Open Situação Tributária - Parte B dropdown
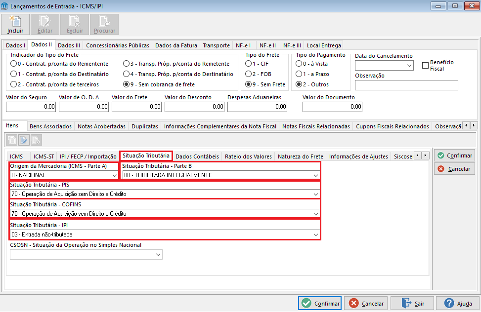The image size is (481, 312). tap(316, 175)
